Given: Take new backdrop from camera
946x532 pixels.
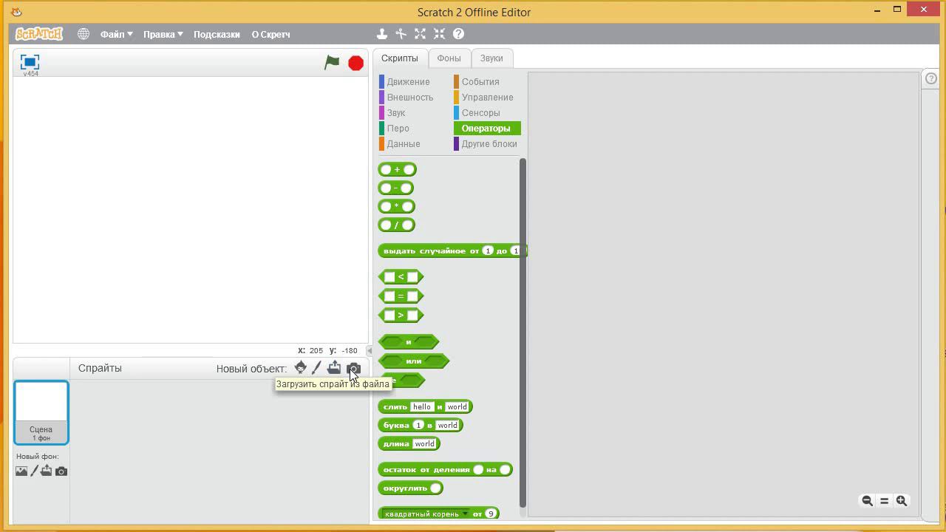Looking at the screenshot, I should point(61,471).
